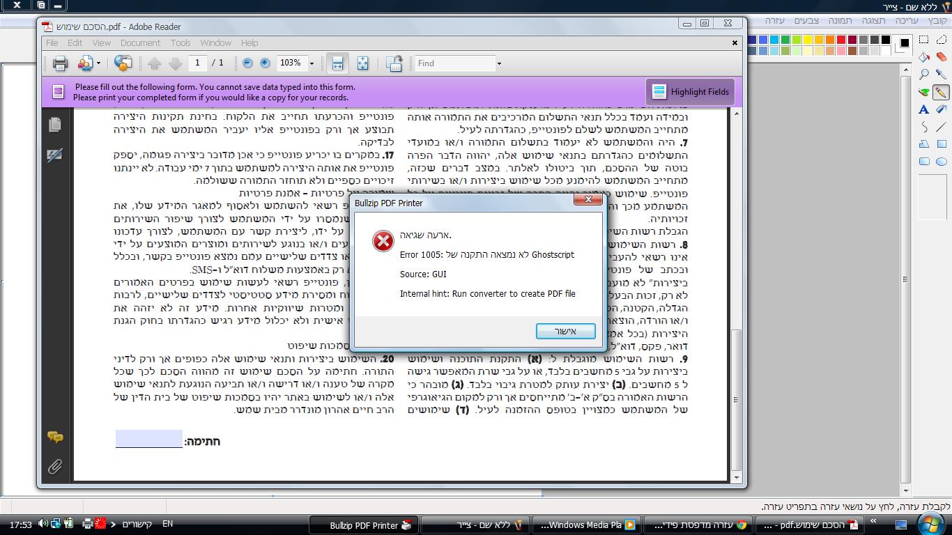Open the Window menu in Adobe Reader
The image size is (952, 535).
pyautogui.click(x=216, y=42)
